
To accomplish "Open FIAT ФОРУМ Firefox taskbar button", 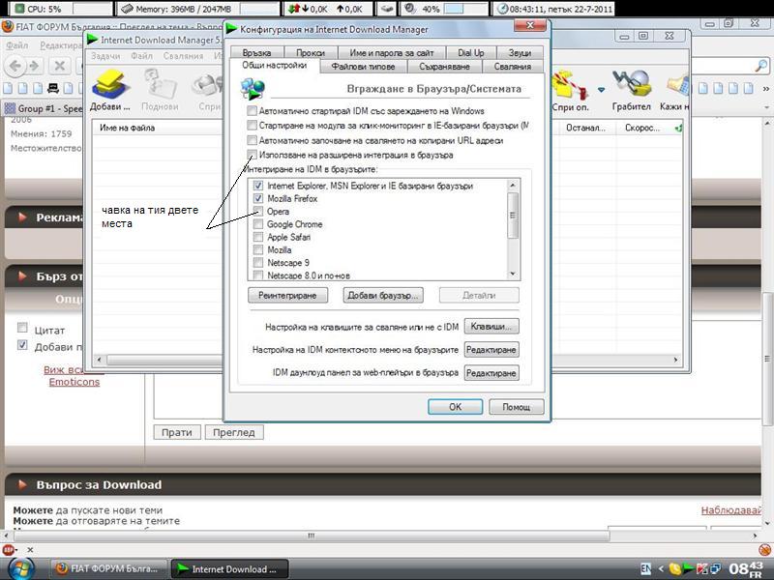I will pos(107,568).
